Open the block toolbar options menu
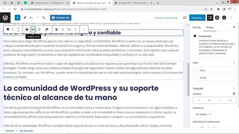239x134 pixels. point(84,29)
